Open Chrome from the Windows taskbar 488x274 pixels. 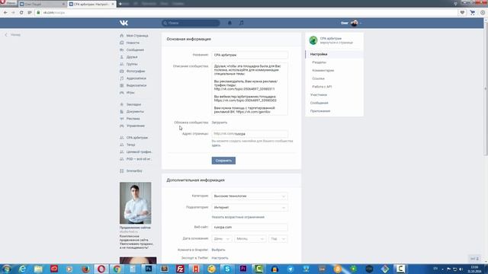tap(117, 269)
